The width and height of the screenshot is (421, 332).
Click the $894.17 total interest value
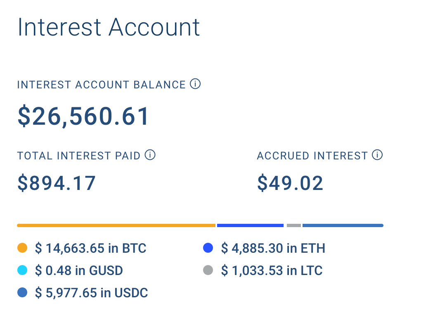click(x=57, y=183)
